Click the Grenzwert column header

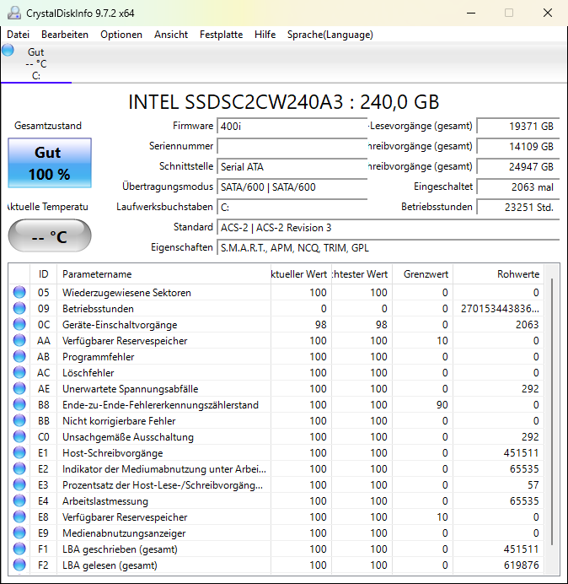coord(422,274)
